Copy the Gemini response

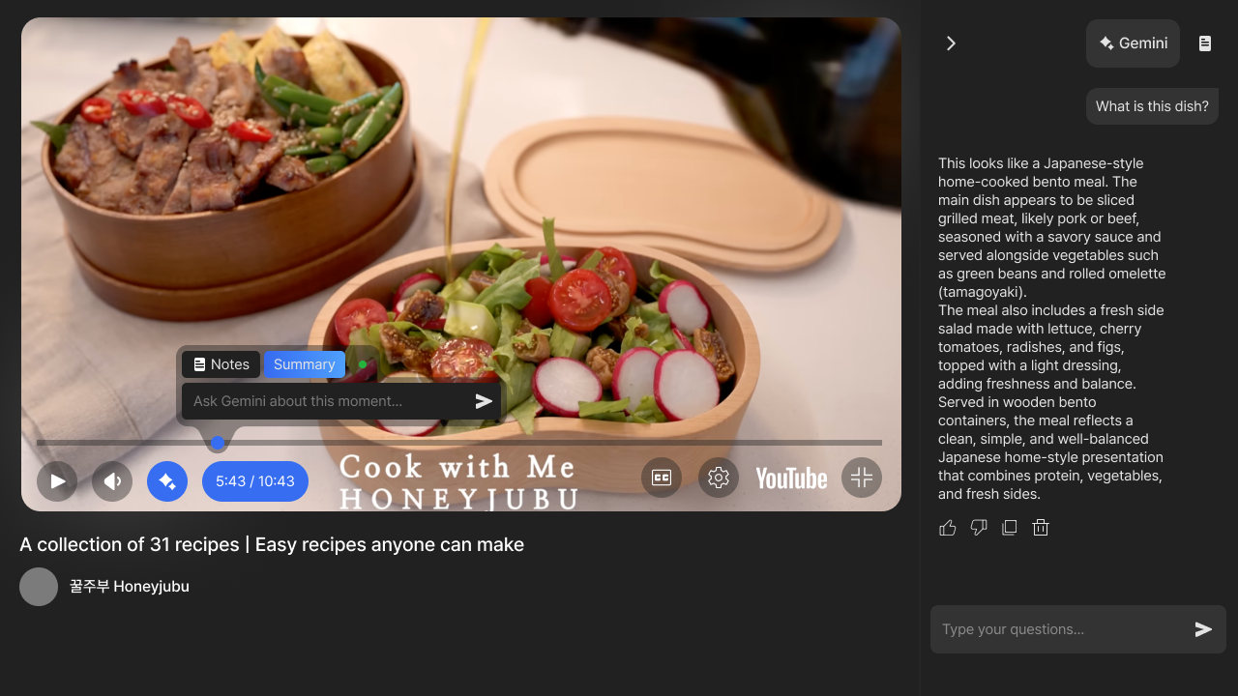(x=1010, y=528)
